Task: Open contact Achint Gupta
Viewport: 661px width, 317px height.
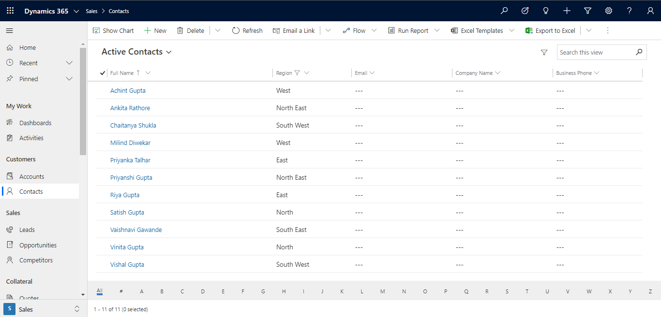Action: coord(128,90)
